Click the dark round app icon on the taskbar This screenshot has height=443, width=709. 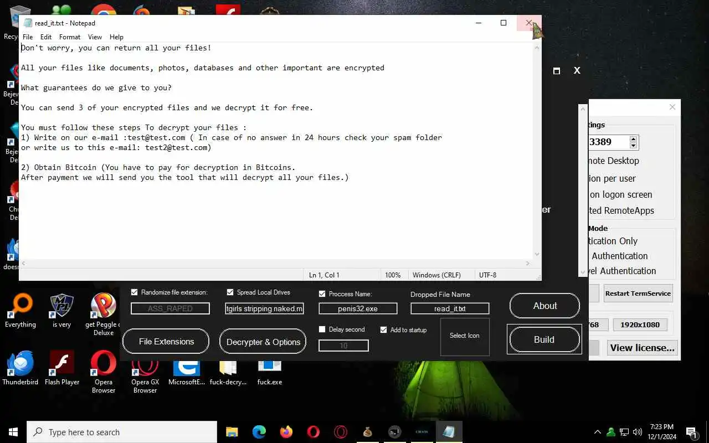click(394, 432)
